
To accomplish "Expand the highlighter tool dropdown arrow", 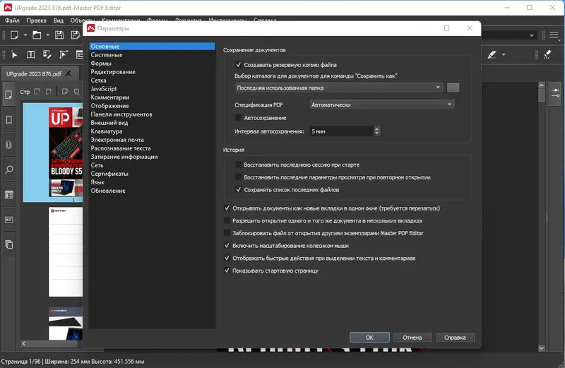I will point(504,55).
